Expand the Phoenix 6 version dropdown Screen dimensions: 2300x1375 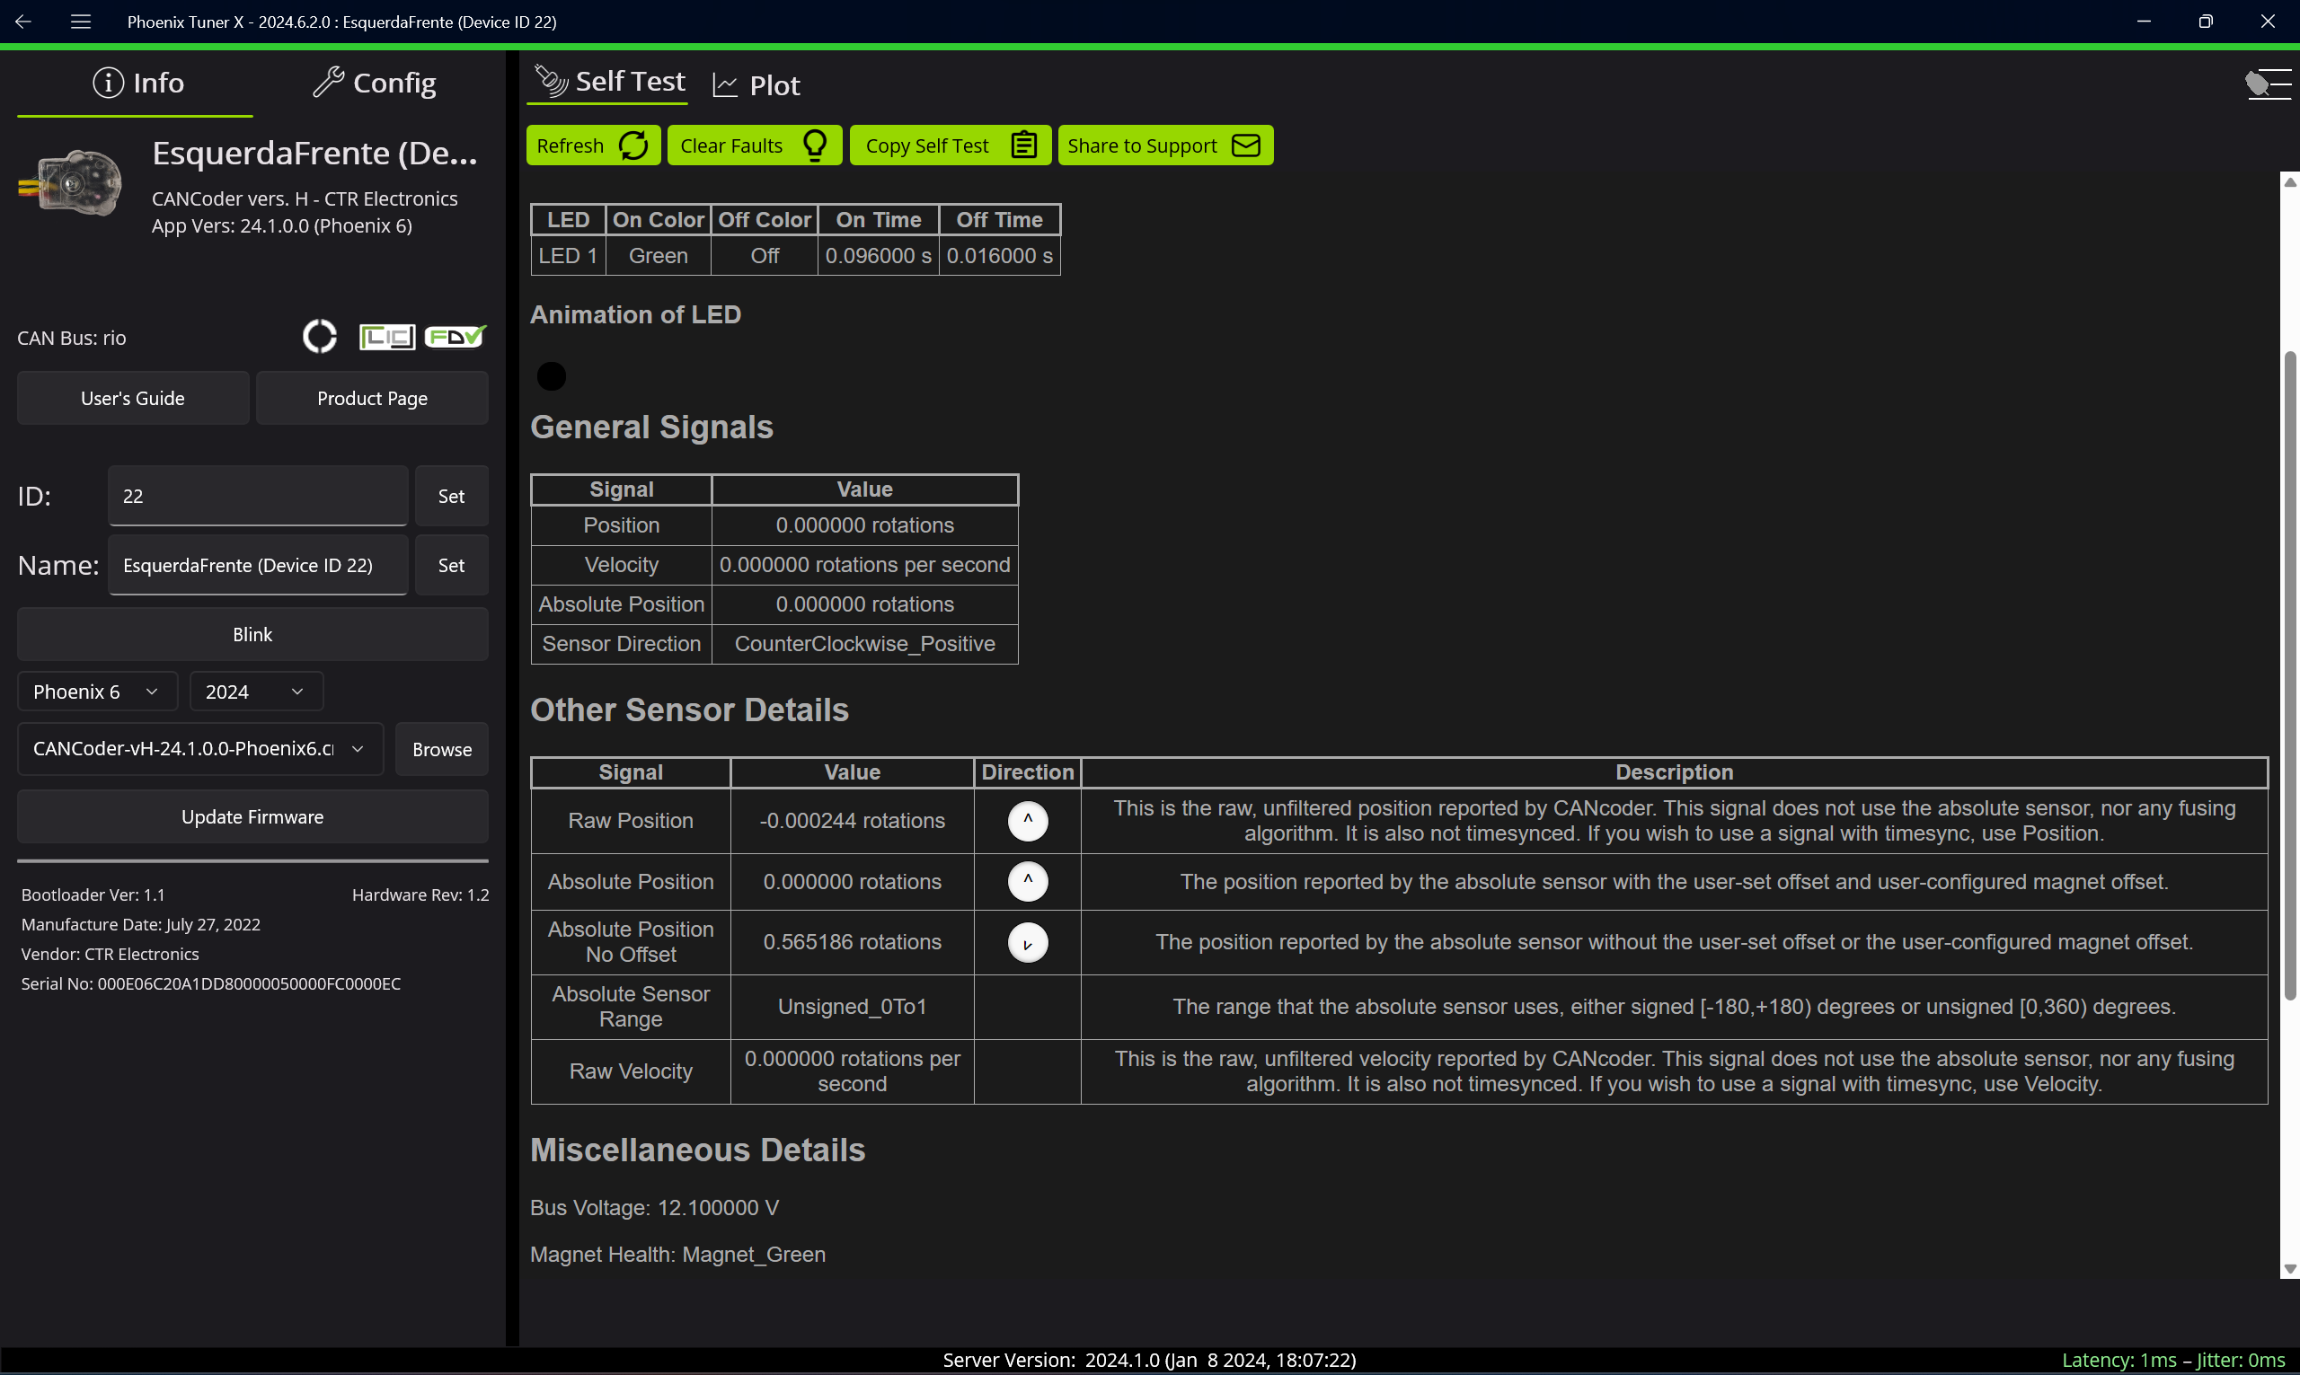click(97, 692)
